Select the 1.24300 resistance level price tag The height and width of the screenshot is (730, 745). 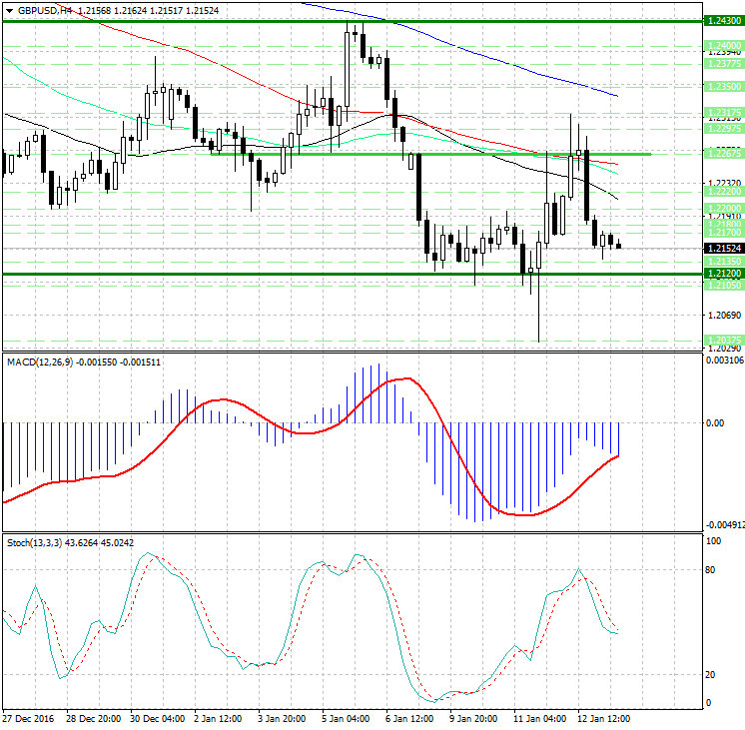click(722, 21)
